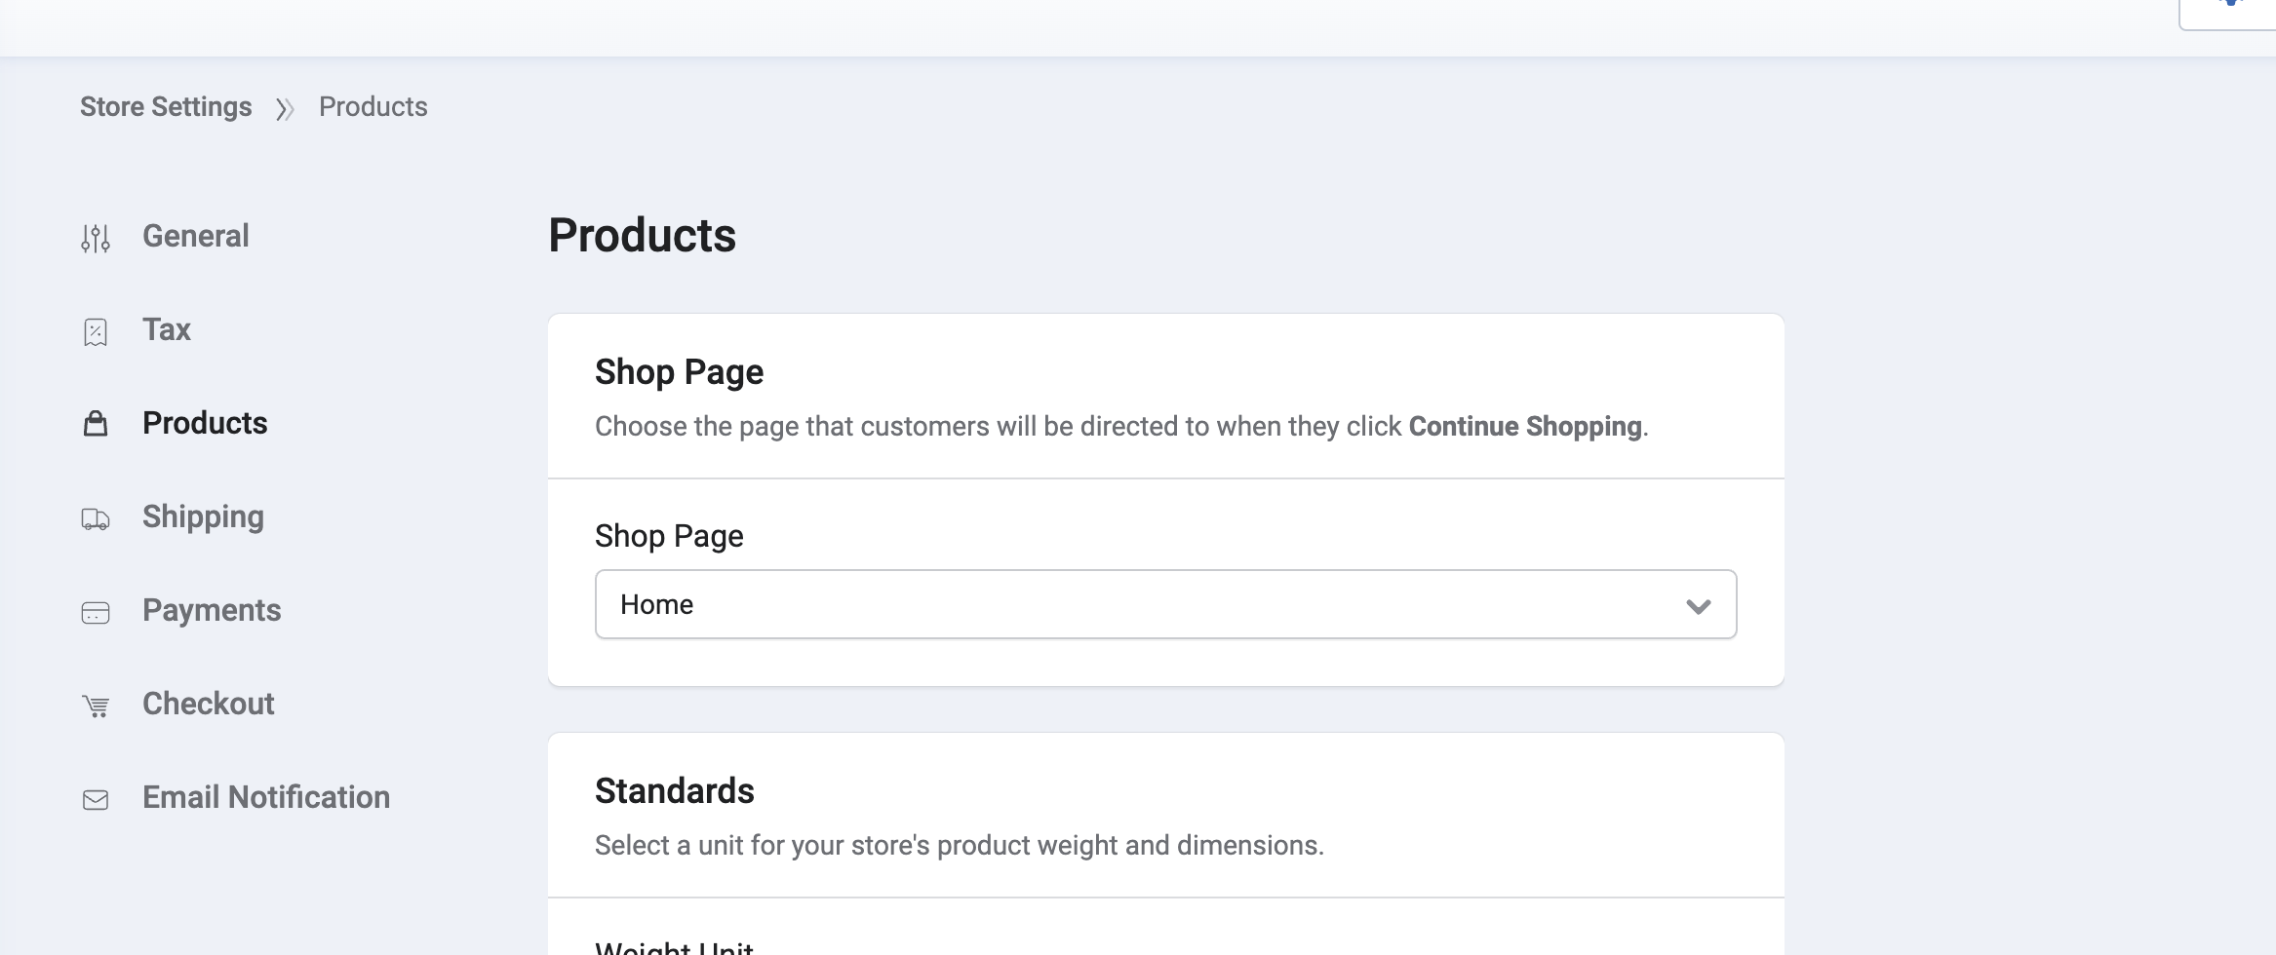Viewport: 2276px width, 955px height.
Task: Open the Payments settings section
Action: [212, 610]
